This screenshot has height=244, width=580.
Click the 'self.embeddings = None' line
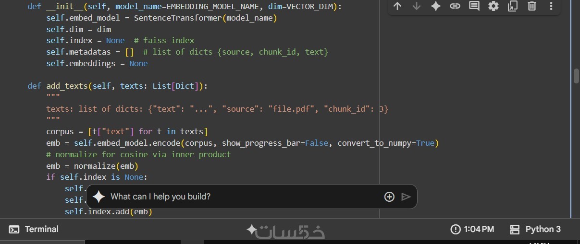point(97,63)
